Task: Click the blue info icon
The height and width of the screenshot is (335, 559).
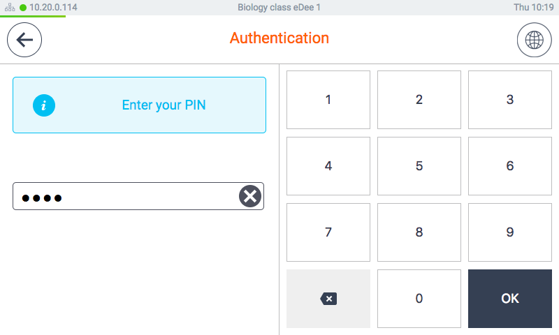Action: pos(44,105)
